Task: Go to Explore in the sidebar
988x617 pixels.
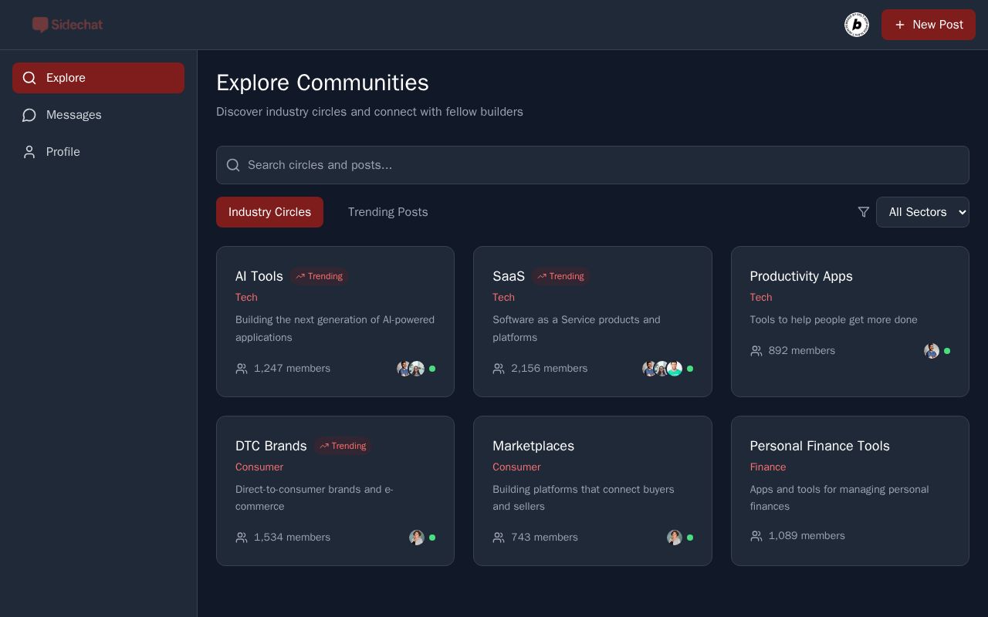Action: coord(98,78)
